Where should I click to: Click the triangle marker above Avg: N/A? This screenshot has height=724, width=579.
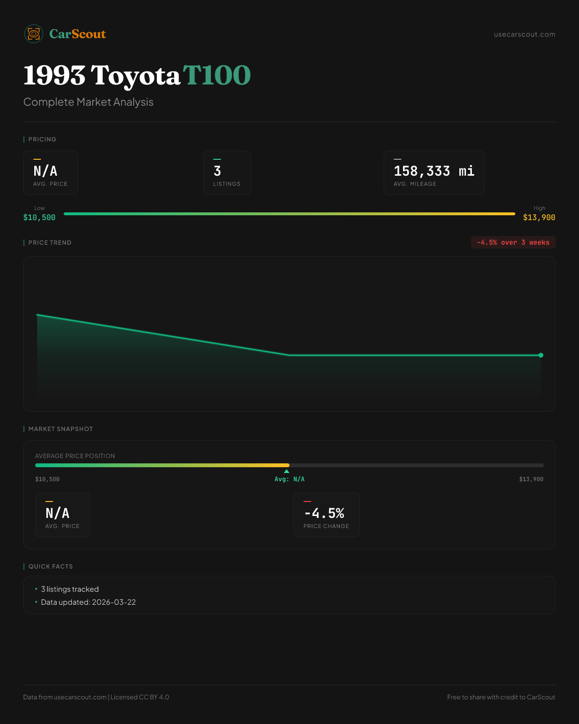coord(287,471)
